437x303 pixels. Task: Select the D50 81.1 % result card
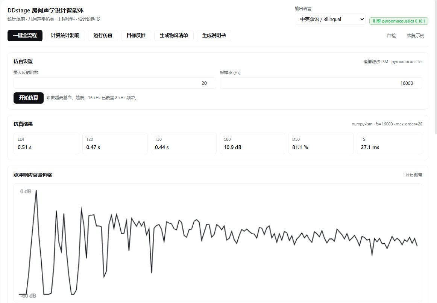pos(321,143)
